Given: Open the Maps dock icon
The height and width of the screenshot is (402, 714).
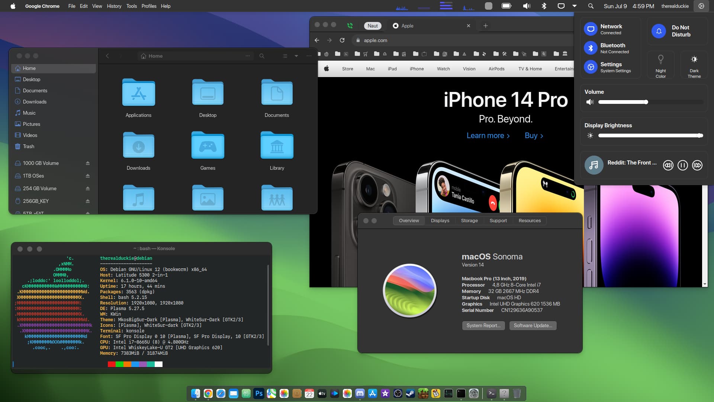Looking at the screenshot, I should [271, 393].
